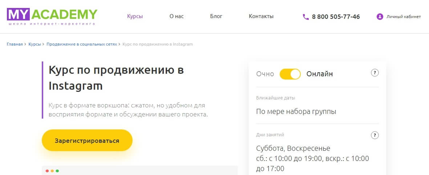Click the Ближайшие даты label
Image resolution: width=429 pixels, height=175 pixels.
[x=275, y=98]
